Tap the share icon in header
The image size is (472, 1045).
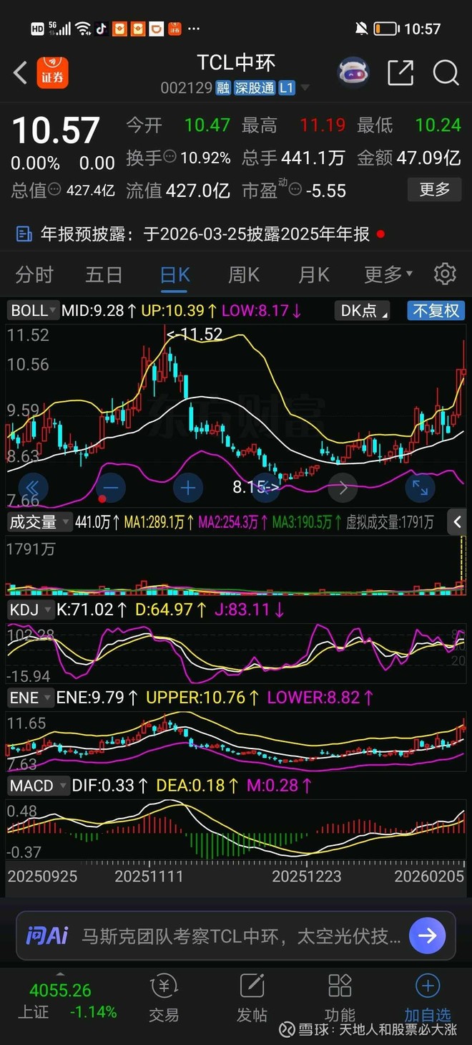click(x=400, y=72)
